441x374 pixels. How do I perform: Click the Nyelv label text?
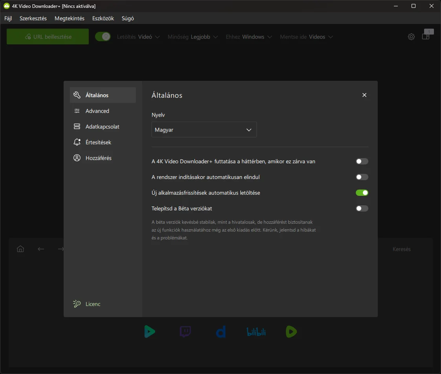point(158,115)
